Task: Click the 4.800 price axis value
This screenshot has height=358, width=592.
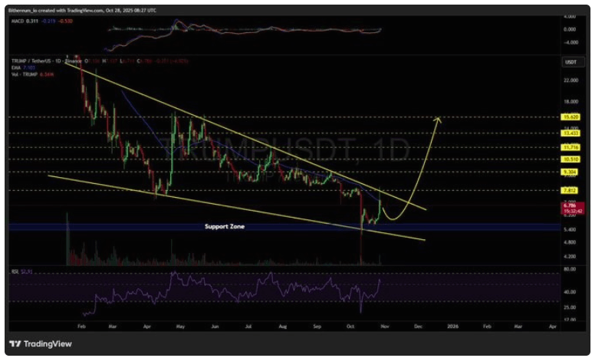Action: point(571,242)
